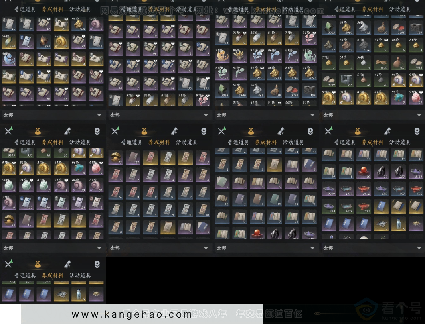Click the item stack showing 7598
Screen dimensions: 425x324
[416, 63]
